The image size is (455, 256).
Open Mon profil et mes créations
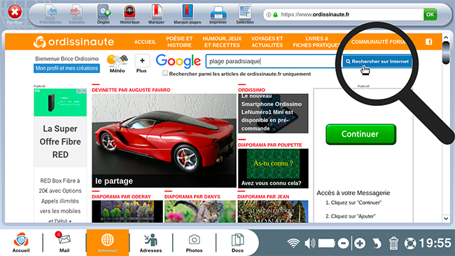click(x=66, y=68)
